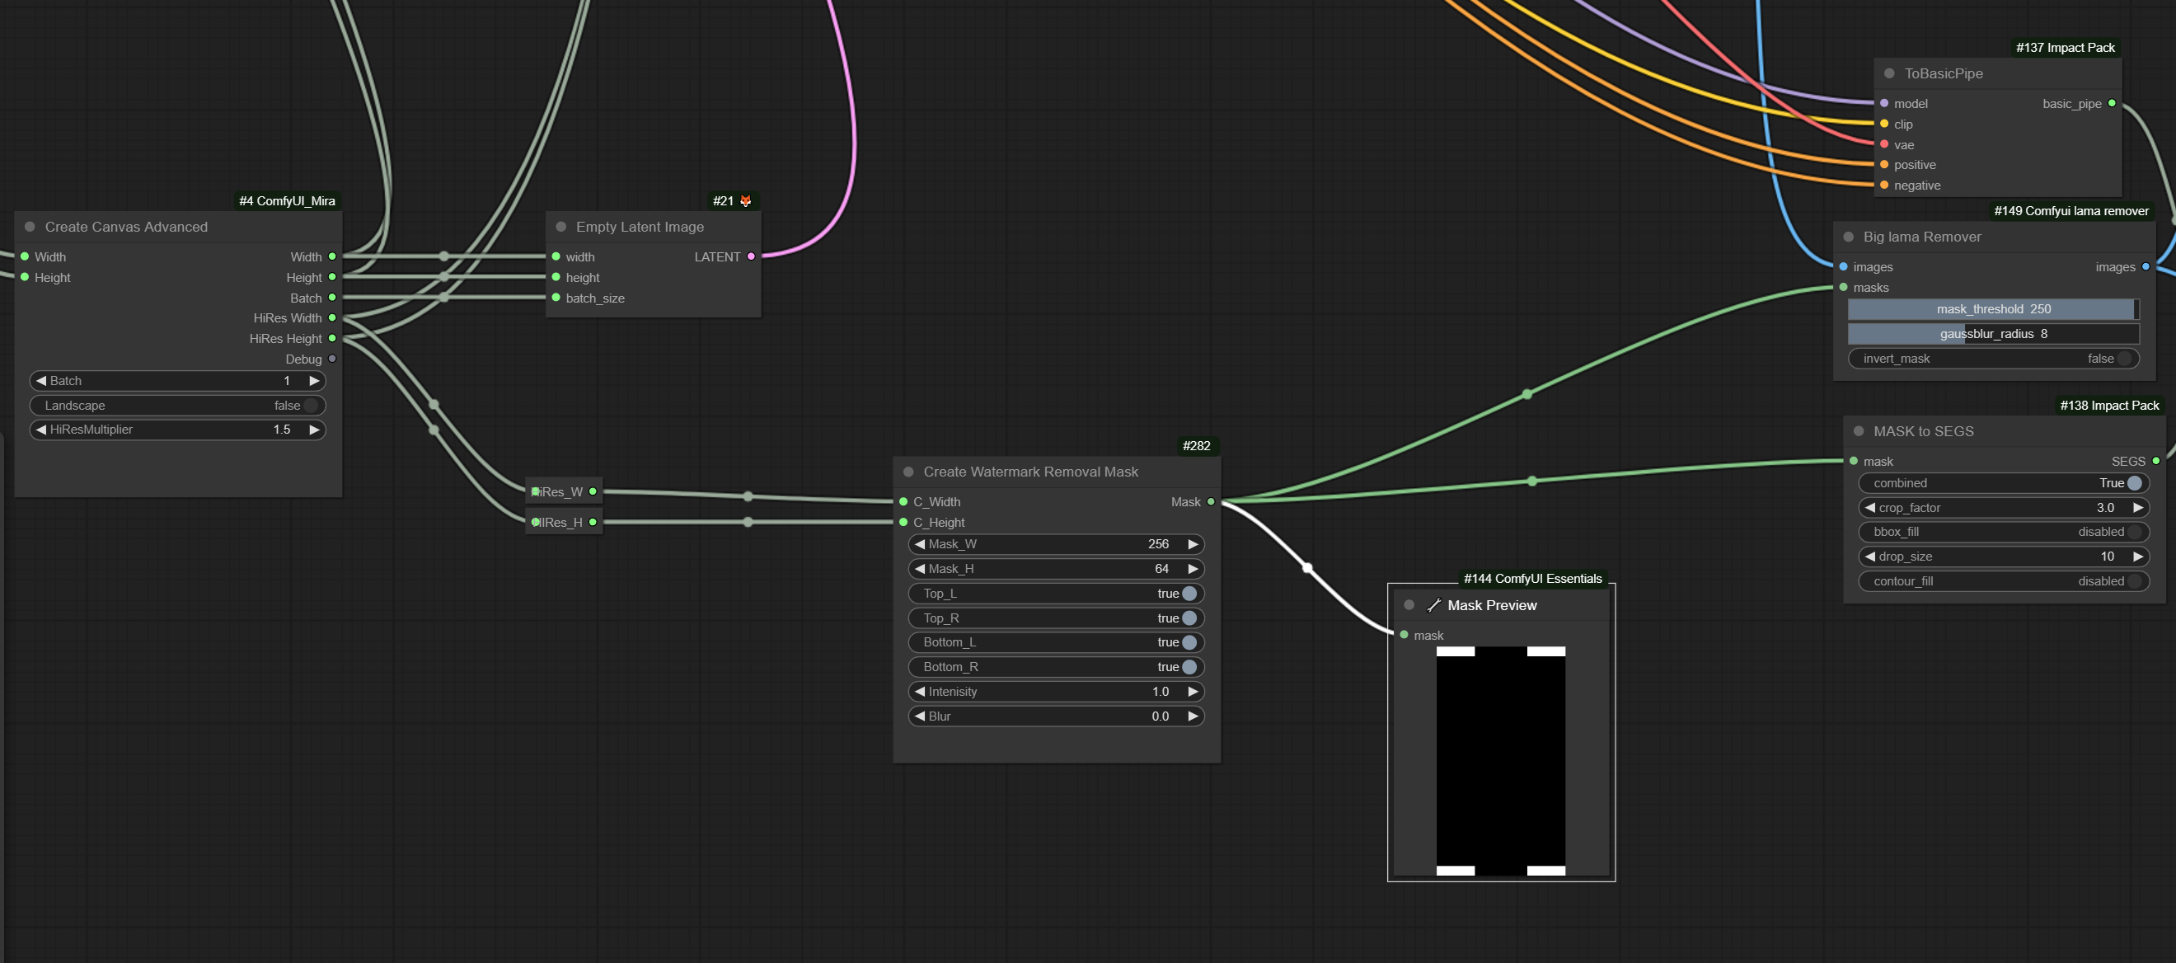Image resolution: width=2176 pixels, height=963 pixels.
Task: Collapse the Big lama Remover node dot
Action: [x=1848, y=237]
